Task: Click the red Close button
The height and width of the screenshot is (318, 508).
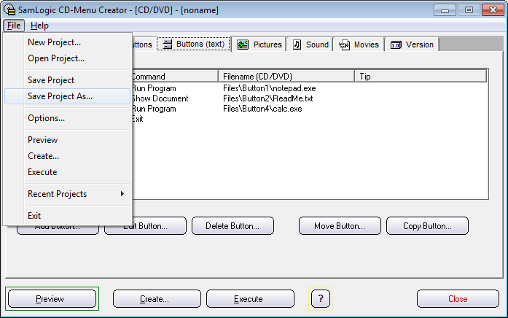Action: pyautogui.click(x=458, y=298)
